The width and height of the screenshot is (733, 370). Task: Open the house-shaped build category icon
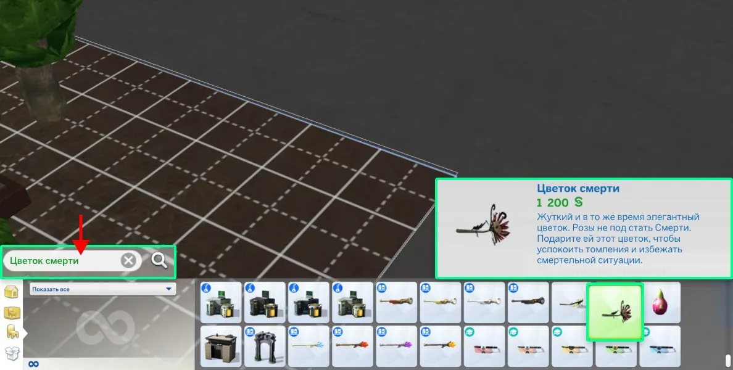click(x=11, y=292)
